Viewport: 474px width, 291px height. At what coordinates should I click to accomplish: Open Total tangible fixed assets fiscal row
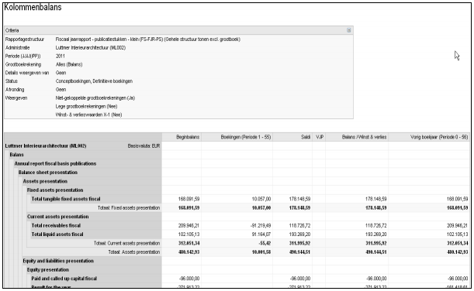click(66, 199)
